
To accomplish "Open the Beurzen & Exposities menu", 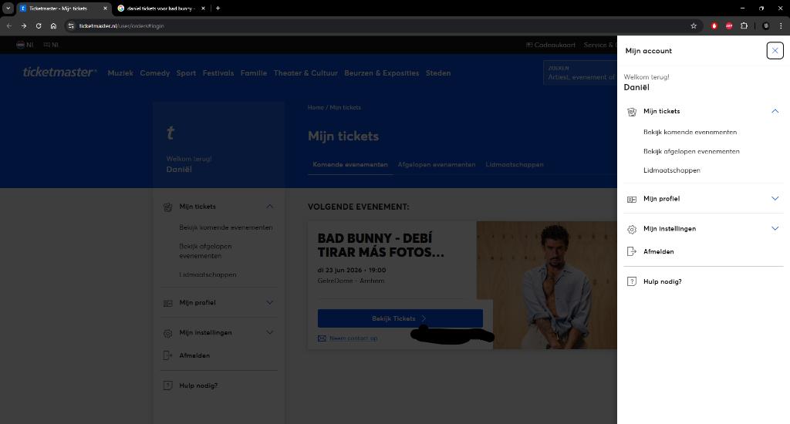I will click(x=381, y=73).
